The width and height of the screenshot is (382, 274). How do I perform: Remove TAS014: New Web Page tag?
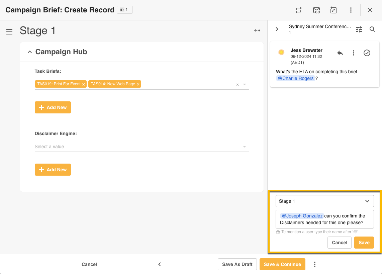tap(138, 84)
